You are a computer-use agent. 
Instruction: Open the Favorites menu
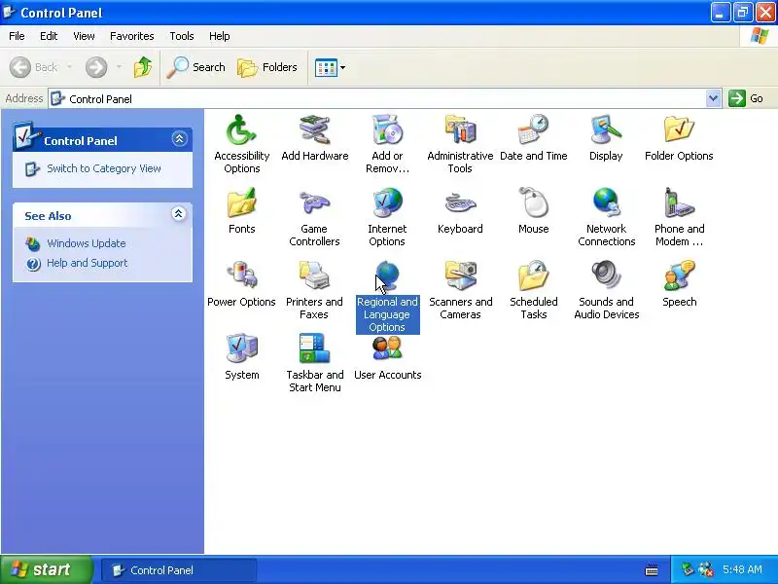tap(132, 36)
